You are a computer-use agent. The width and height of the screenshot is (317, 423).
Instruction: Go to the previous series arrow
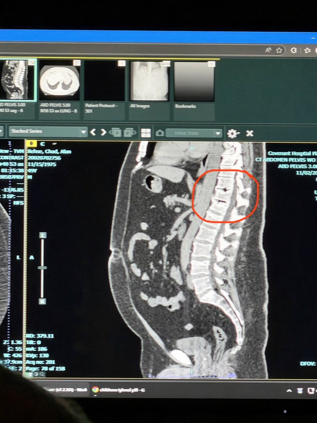click(93, 132)
